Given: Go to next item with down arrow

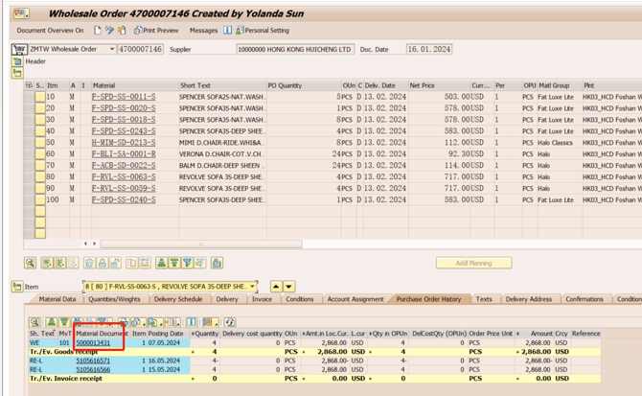Looking at the screenshot, I should pos(290,286).
